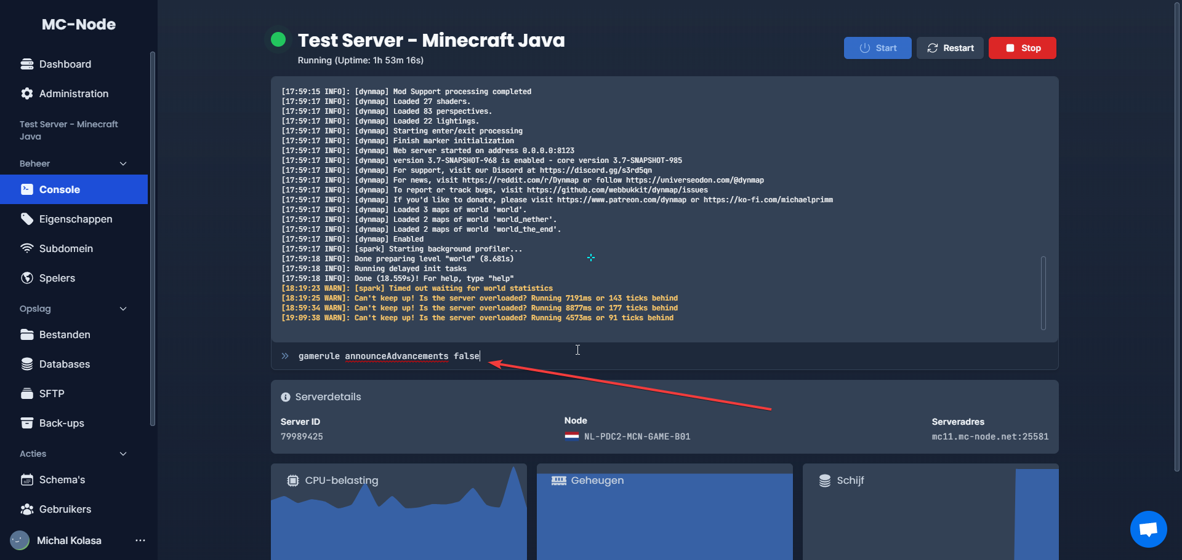This screenshot has width=1182, height=560.
Task: Click the Start server button
Action: pos(878,48)
